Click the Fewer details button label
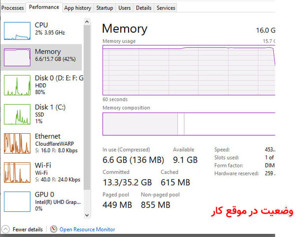This screenshot has height=237, width=298. click(27, 229)
